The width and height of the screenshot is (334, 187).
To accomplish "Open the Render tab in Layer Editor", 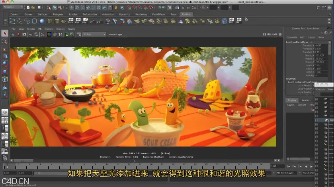I will [x=305, y=100].
